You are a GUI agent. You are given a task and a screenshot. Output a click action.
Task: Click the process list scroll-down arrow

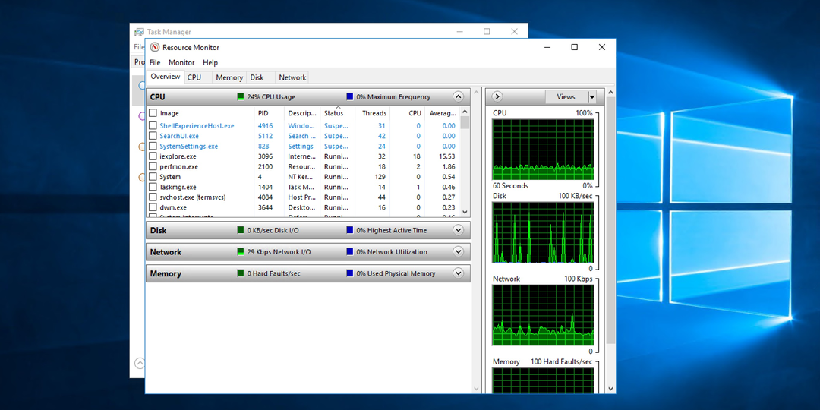pos(465,212)
